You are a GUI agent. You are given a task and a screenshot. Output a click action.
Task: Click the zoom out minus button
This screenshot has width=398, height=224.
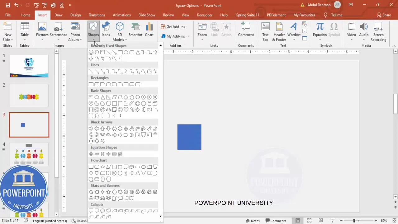pyautogui.click(x=341, y=221)
